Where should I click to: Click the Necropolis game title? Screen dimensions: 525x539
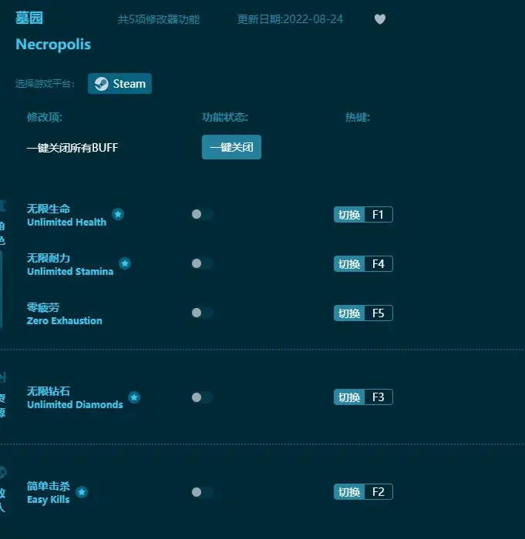coord(53,45)
